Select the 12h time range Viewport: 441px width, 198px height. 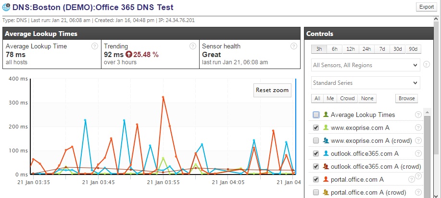pos(351,49)
